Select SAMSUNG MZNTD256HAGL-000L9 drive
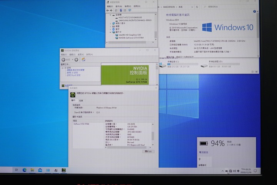 (x=135, y=20)
